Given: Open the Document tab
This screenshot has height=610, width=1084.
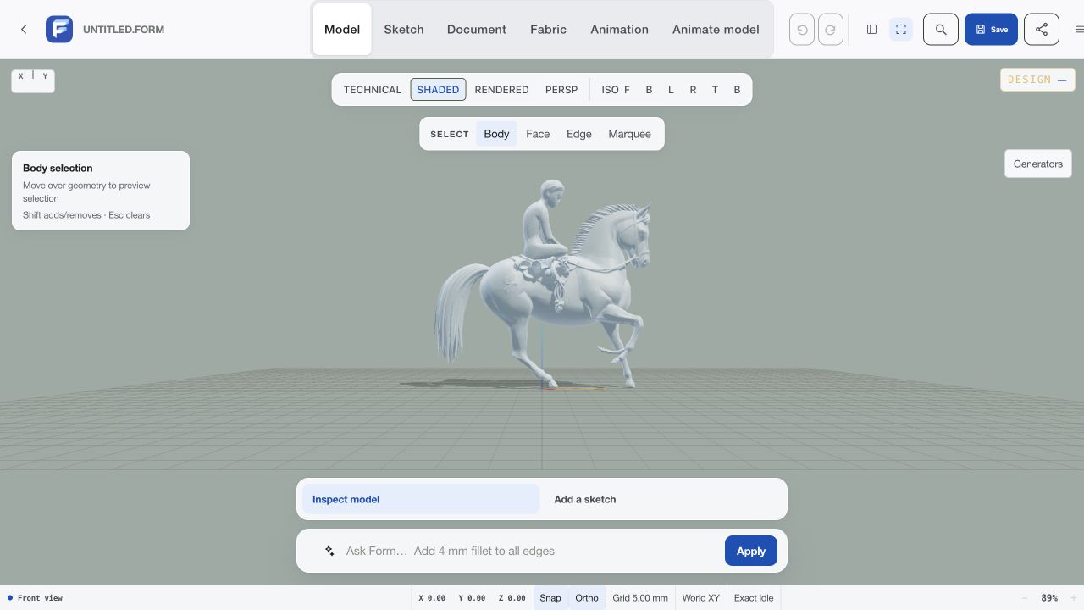Looking at the screenshot, I should 477,29.
